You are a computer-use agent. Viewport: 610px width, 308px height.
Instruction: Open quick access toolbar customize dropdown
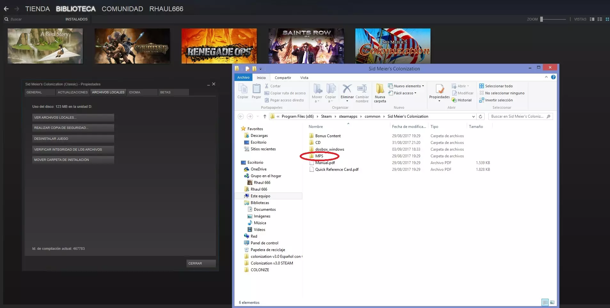point(261,69)
